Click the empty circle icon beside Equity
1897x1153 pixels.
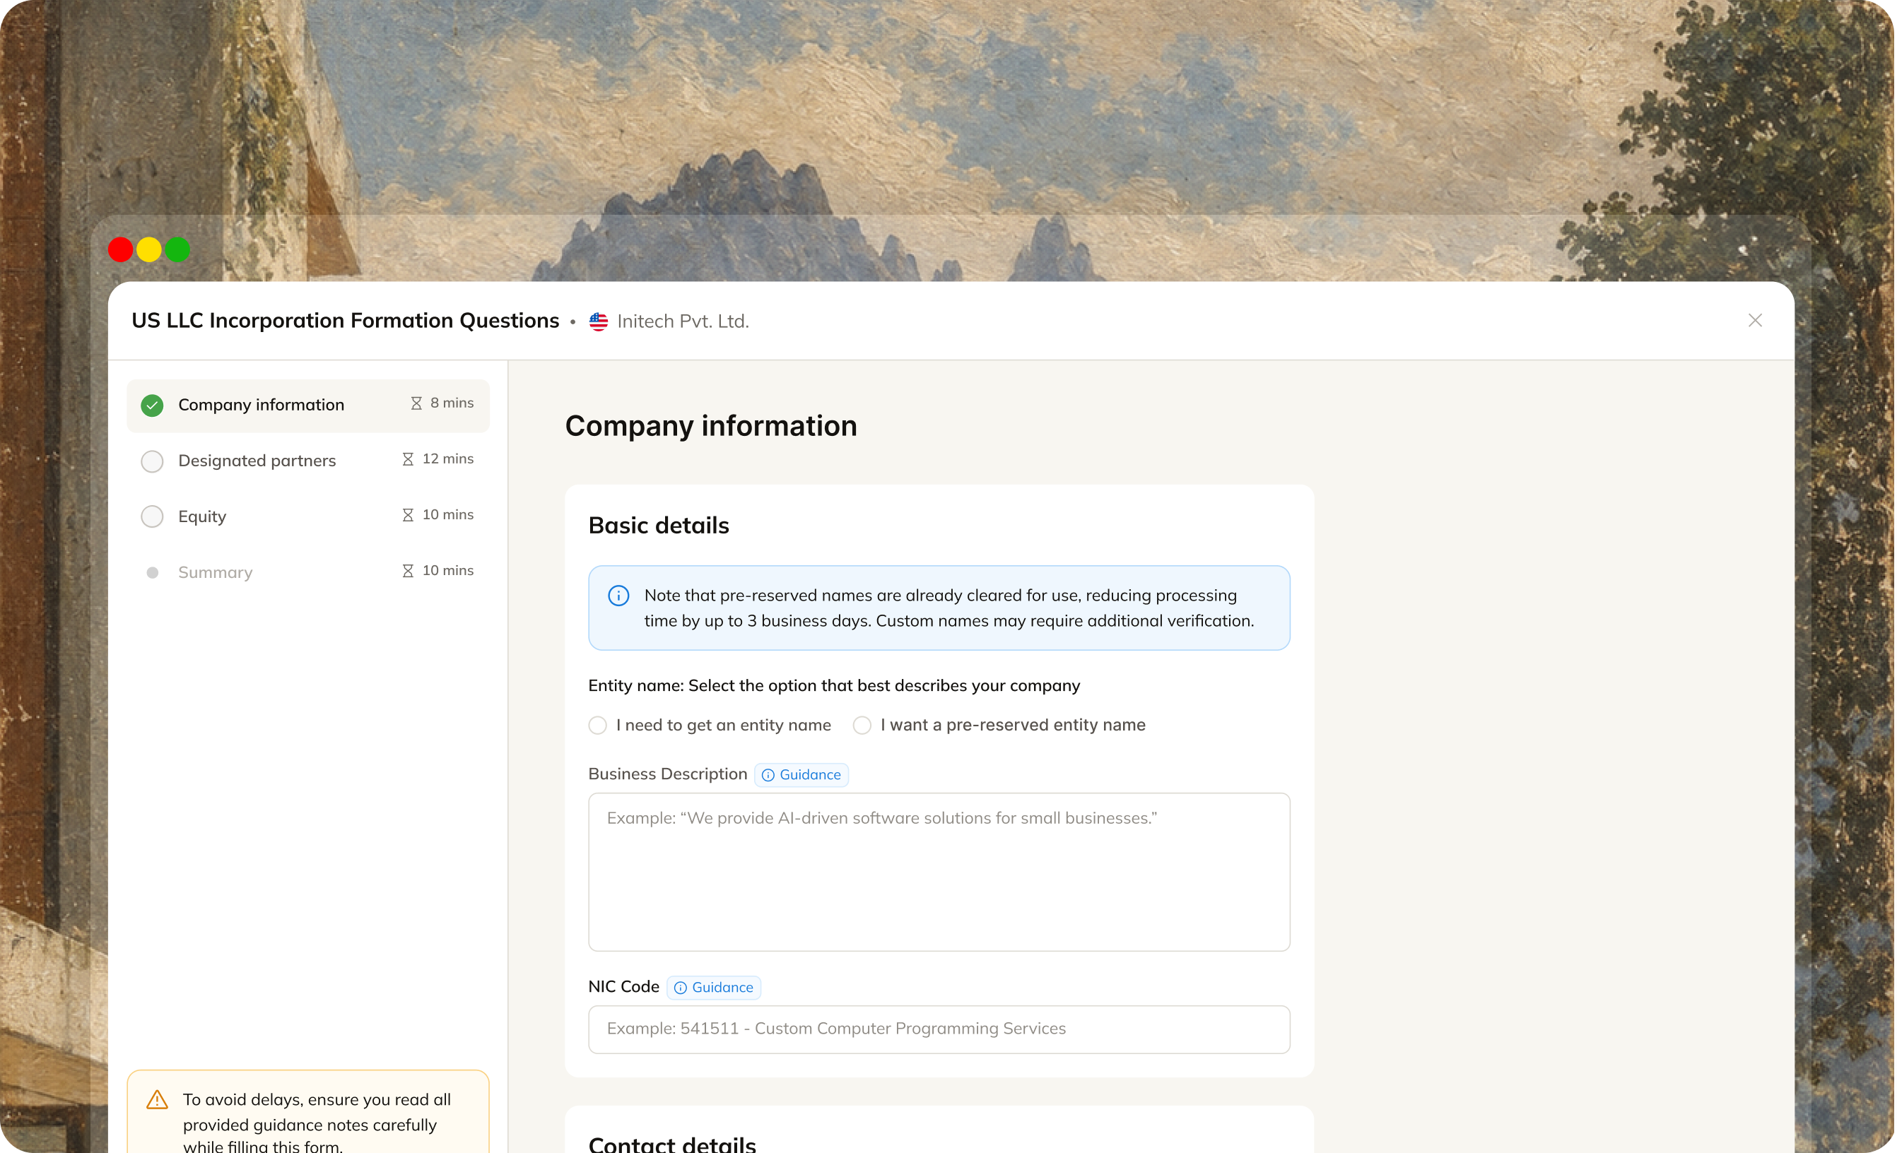coord(153,516)
